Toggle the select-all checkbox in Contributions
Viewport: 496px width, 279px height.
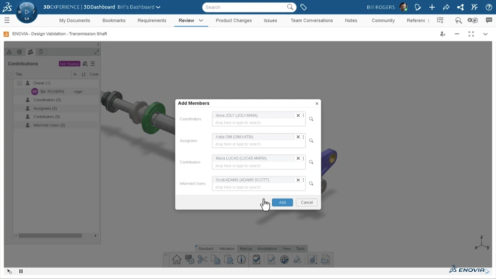pyautogui.click(x=9, y=74)
